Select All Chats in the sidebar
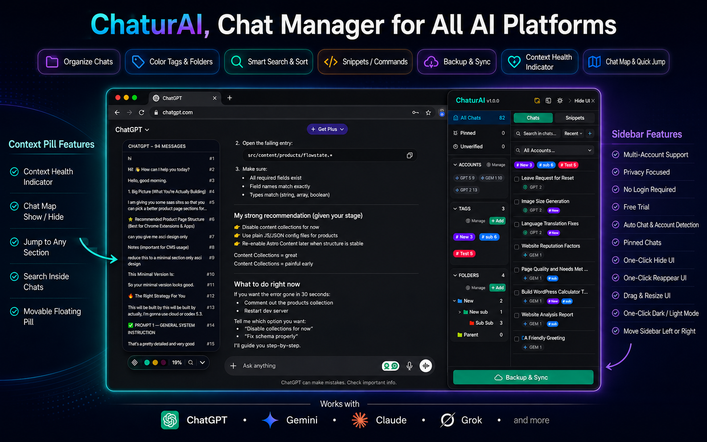Viewport: 707px width, 442px height. coord(479,118)
